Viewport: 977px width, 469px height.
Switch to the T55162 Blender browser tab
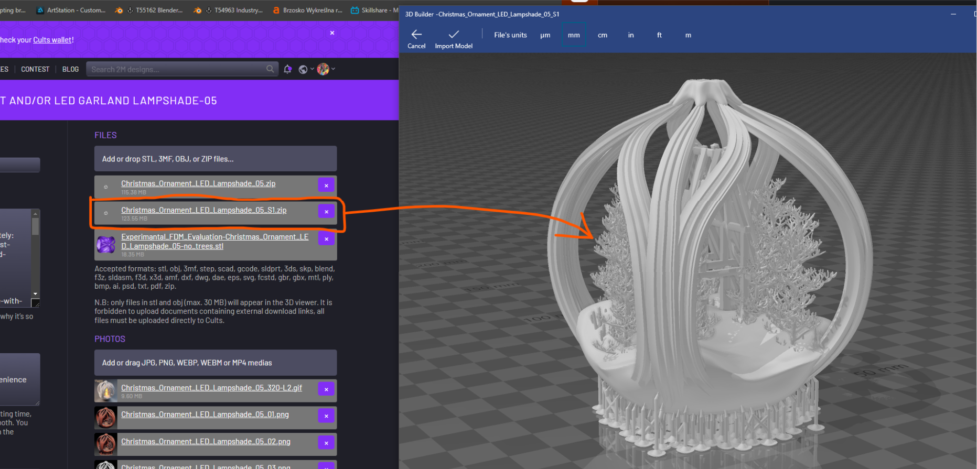tap(149, 10)
